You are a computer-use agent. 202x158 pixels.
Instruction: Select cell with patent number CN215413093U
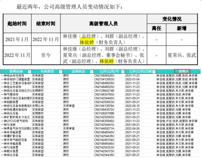(x=104, y=79)
